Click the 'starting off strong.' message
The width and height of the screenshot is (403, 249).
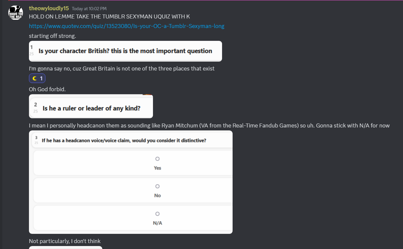(52, 36)
